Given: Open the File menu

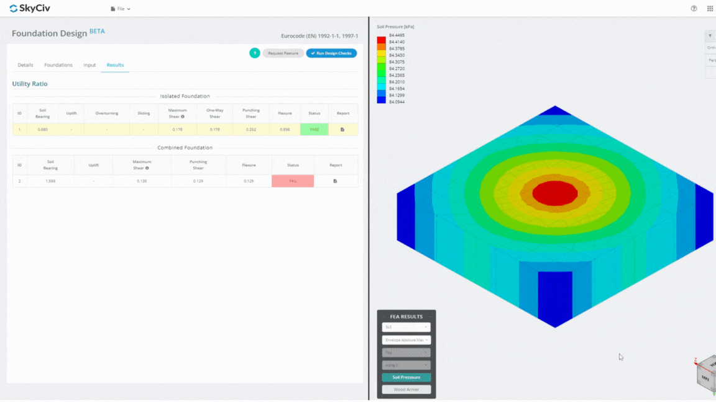Looking at the screenshot, I should 121,9.
